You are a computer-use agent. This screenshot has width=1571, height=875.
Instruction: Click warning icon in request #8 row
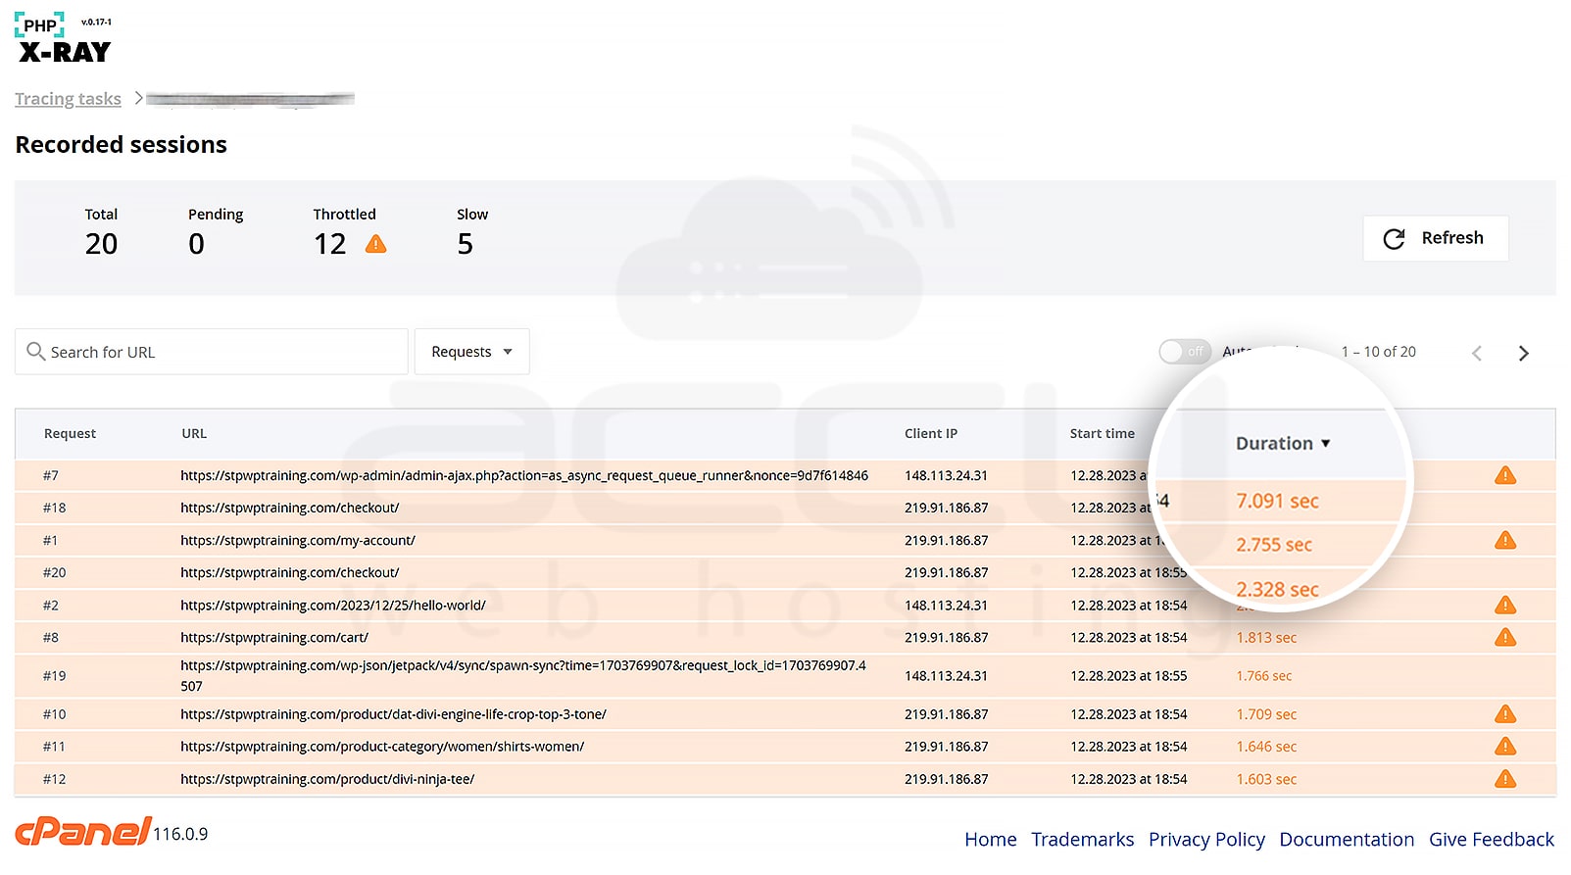pos(1505,638)
